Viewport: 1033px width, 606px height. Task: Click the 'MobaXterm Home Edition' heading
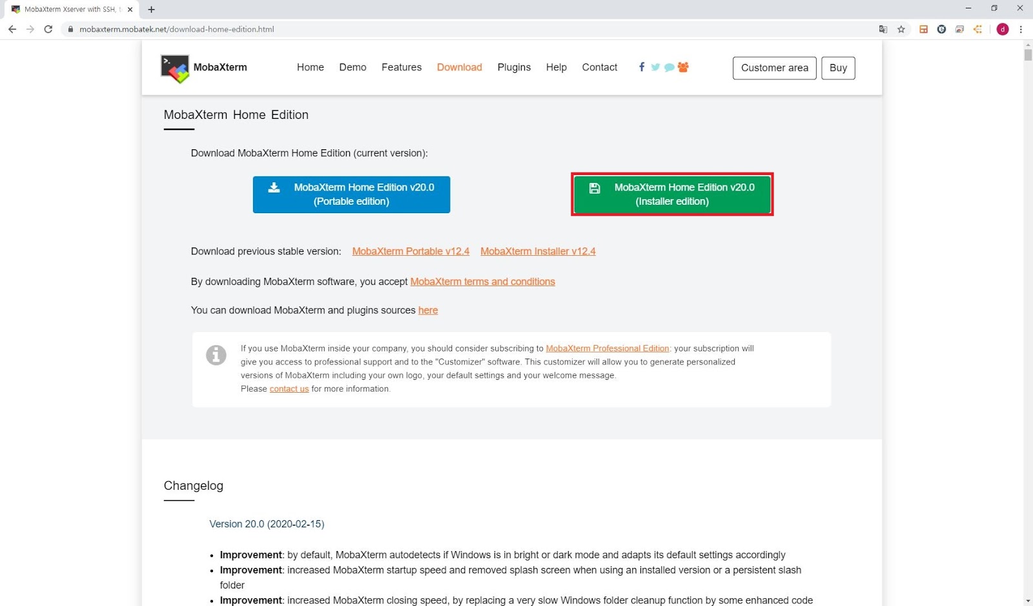(x=236, y=115)
